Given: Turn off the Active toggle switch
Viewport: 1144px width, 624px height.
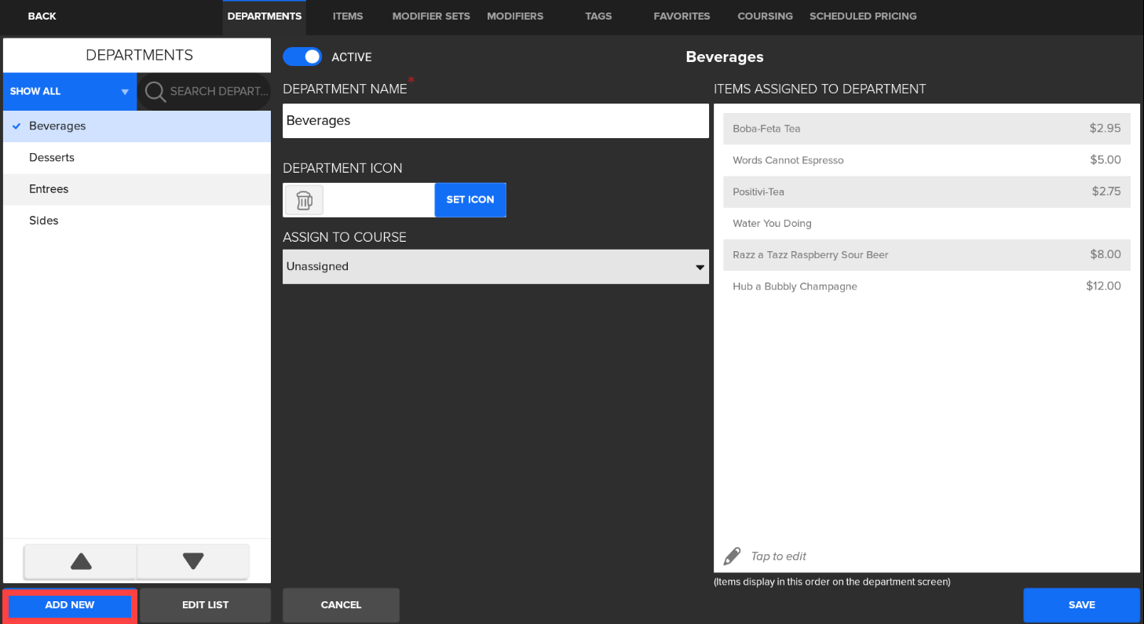Looking at the screenshot, I should tap(302, 57).
